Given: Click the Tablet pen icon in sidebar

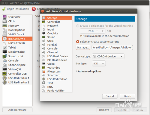Looking at the screenshot, I should click(x=5, y=47).
